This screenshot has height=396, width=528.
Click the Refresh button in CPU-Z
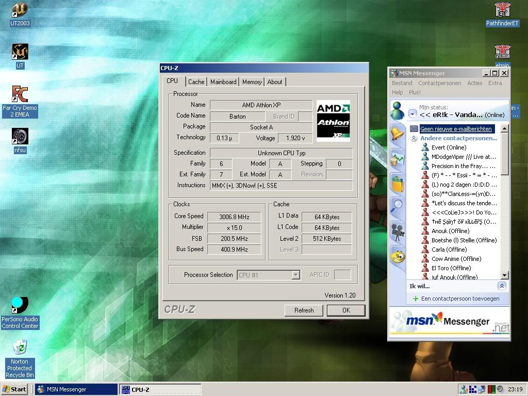click(304, 310)
